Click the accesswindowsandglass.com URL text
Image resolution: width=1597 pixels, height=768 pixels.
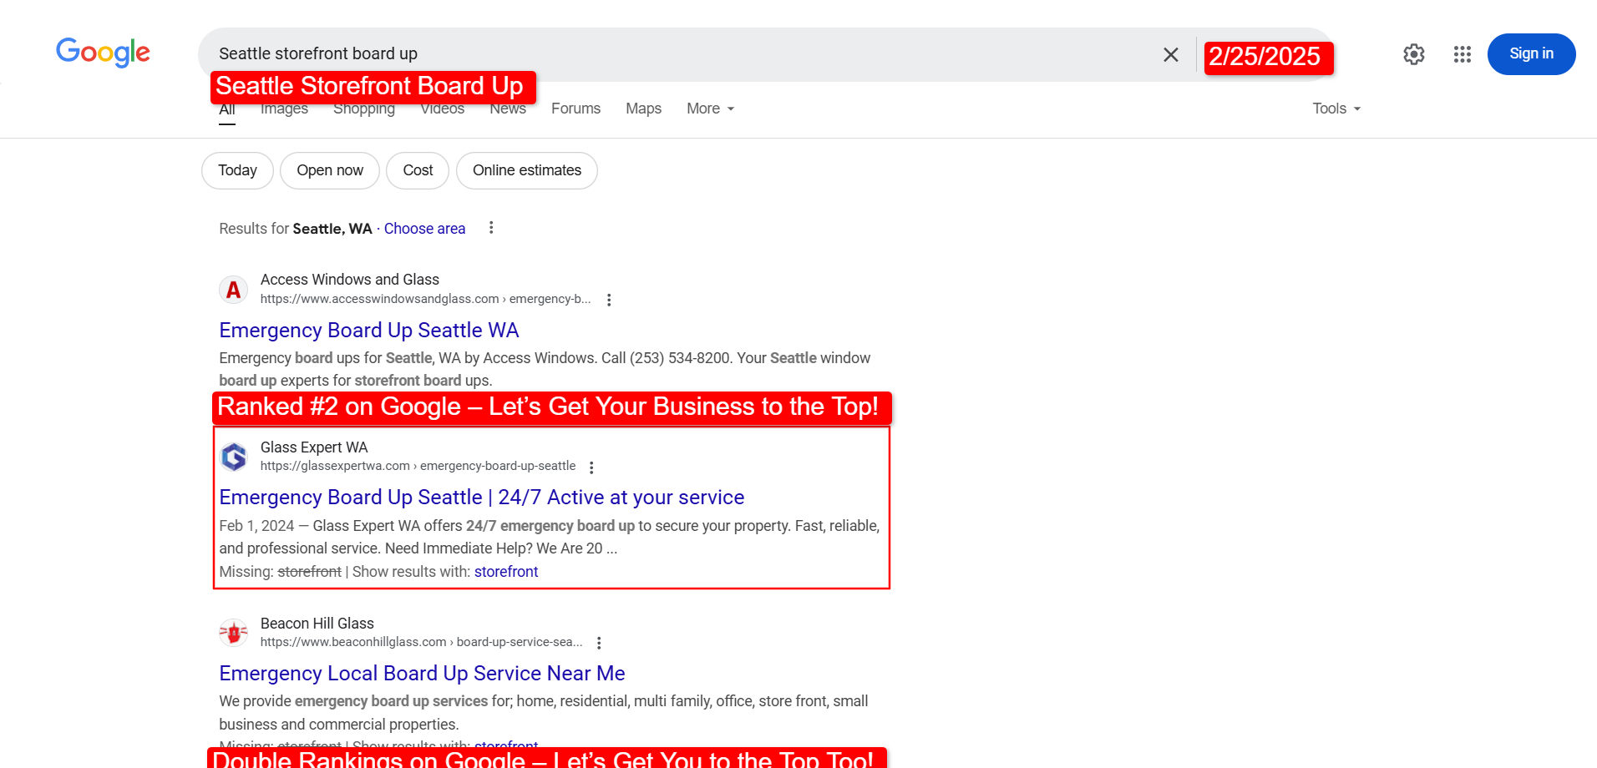(x=425, y=299)
